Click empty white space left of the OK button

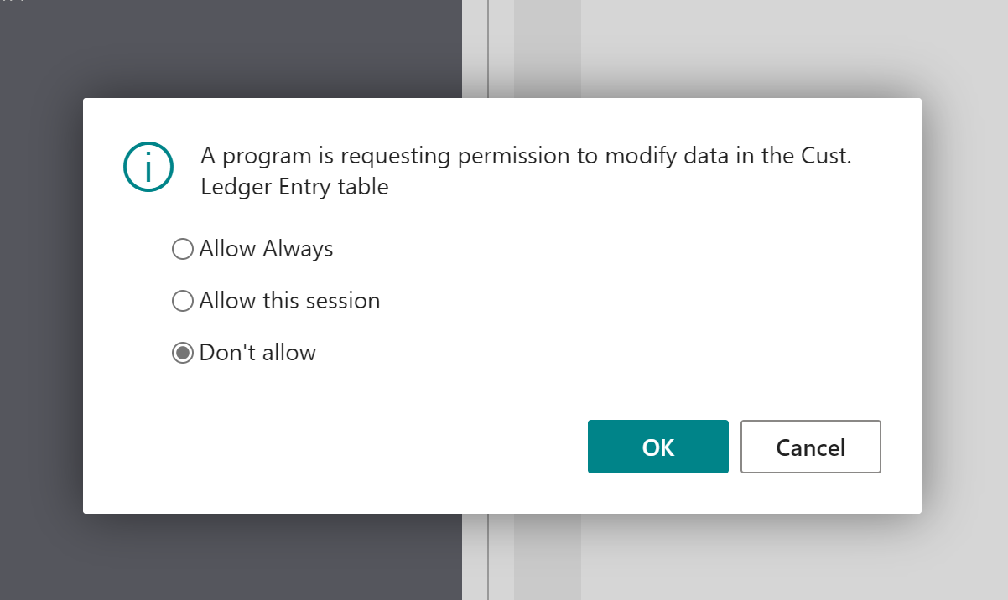pyautogui.click(x=377, y=447)
